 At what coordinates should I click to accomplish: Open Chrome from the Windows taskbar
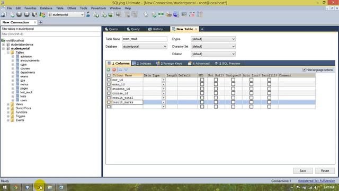coord(16,187)
